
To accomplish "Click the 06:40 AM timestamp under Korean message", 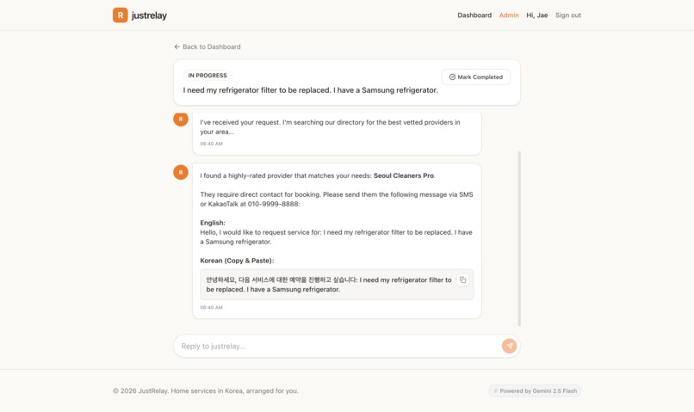I will 211,307.
